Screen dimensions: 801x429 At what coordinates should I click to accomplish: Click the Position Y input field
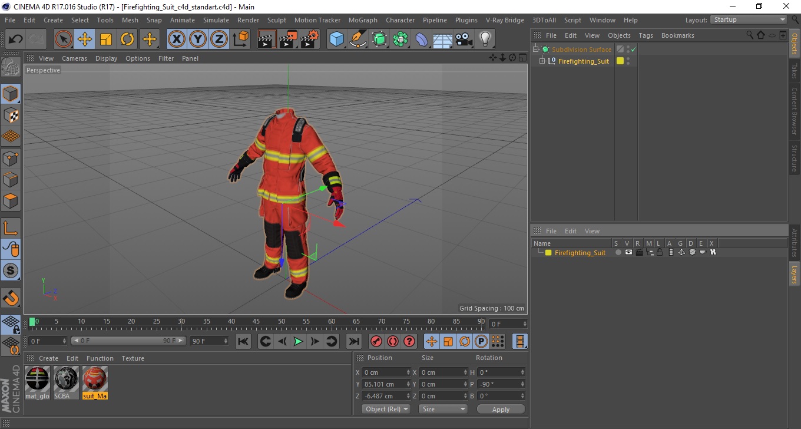[386, 384]
